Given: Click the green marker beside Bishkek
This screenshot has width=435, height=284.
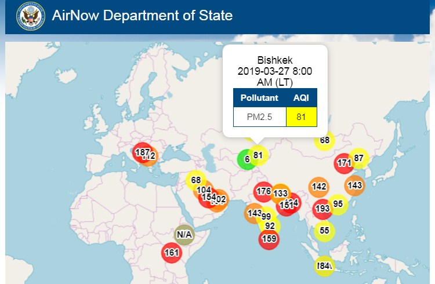Looking at the screenshot, I should 245,159.
